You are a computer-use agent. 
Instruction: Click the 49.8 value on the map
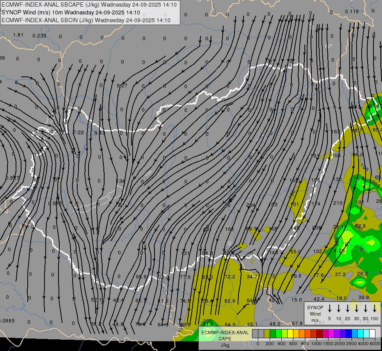pyautogui.click(x=296, y=276)
